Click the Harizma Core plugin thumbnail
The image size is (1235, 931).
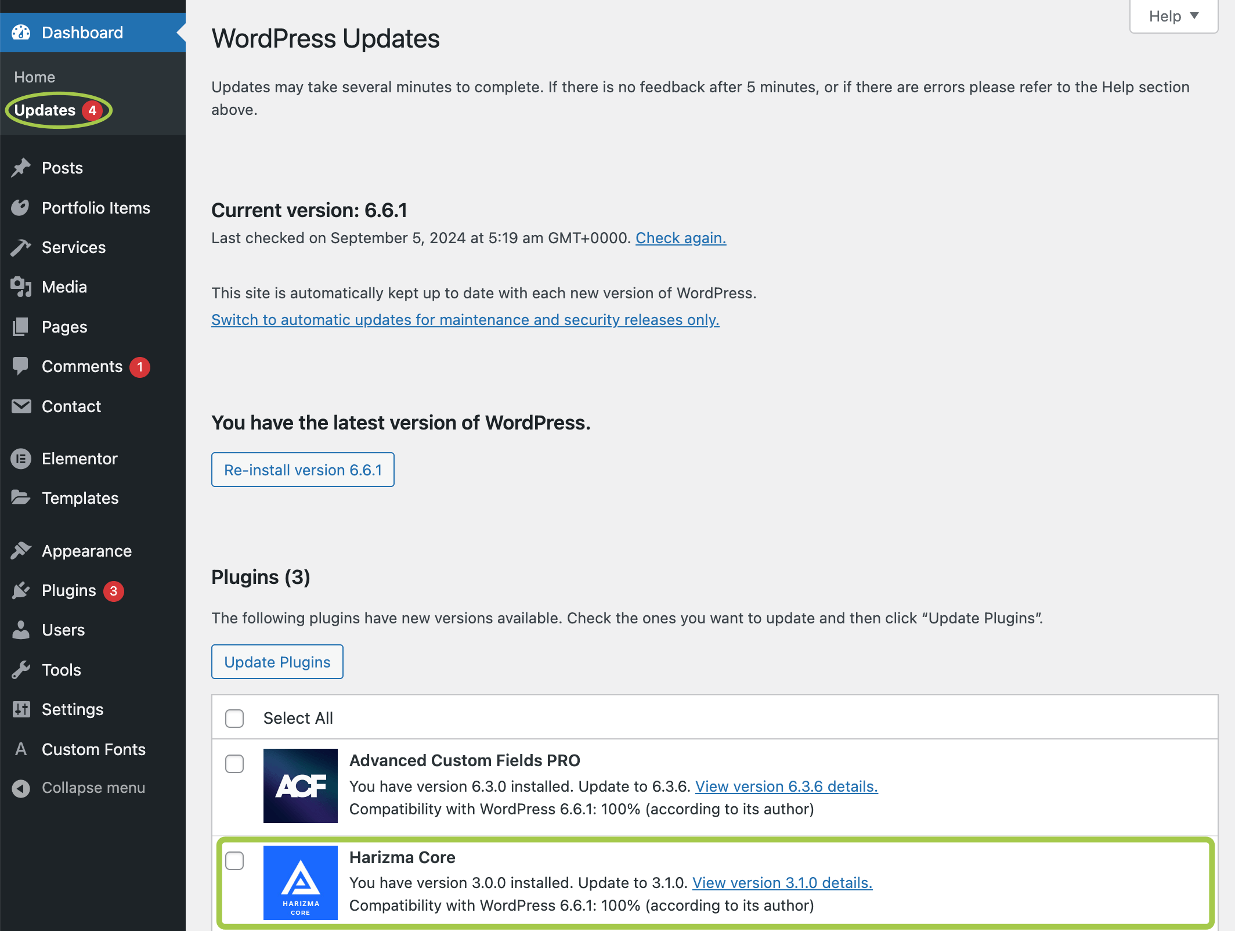pos(301,882)
